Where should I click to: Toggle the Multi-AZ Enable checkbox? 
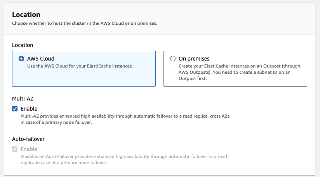15,109
